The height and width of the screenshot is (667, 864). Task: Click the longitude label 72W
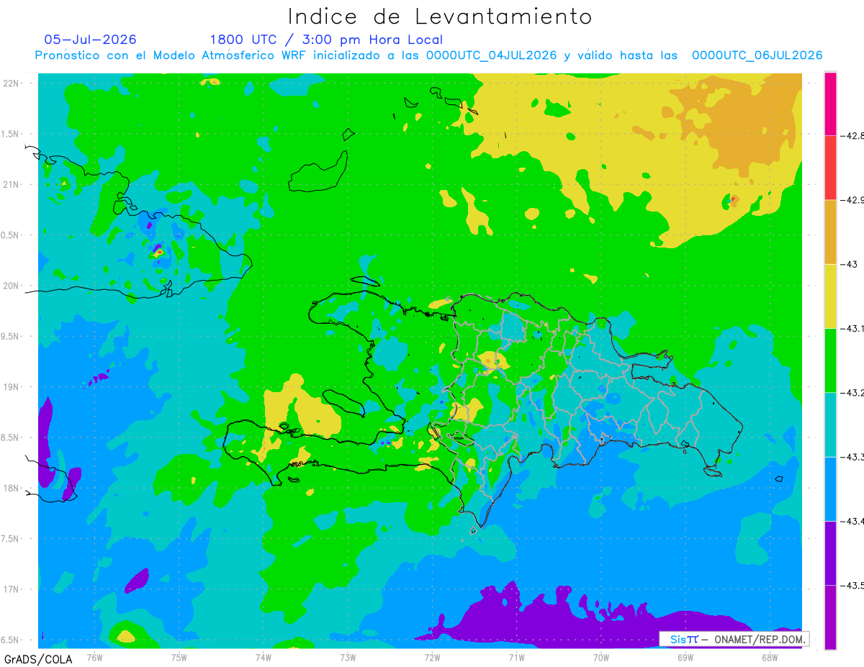tap(432, 656)
